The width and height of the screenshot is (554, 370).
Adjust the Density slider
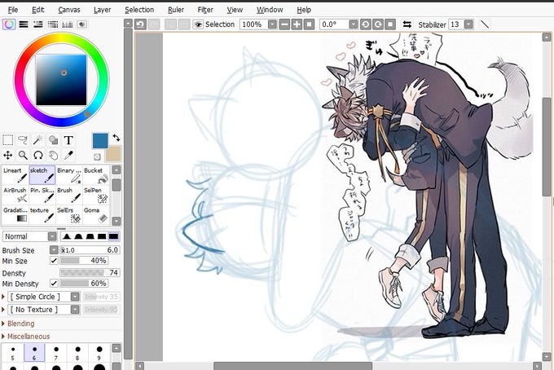[x=90, y=272]
